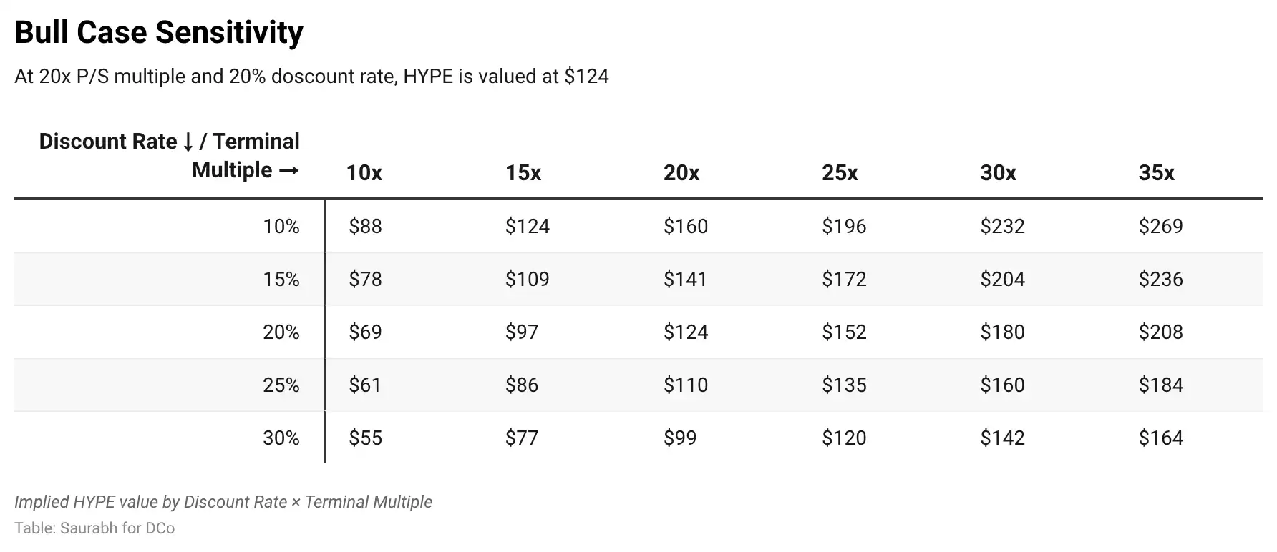
Task: Click the $88 cell in the table
Action: [x=365, y=227]
